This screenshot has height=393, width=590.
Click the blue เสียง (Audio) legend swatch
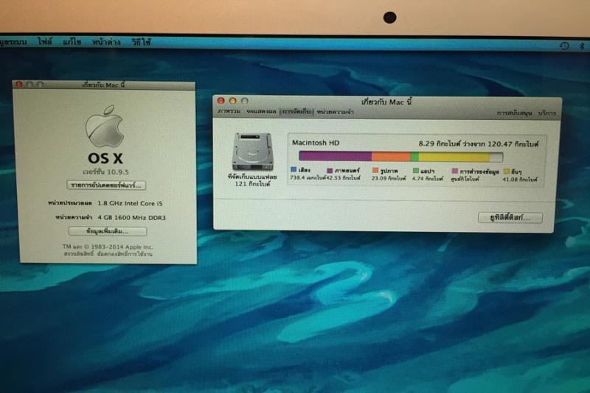click(x=294, y=170)
